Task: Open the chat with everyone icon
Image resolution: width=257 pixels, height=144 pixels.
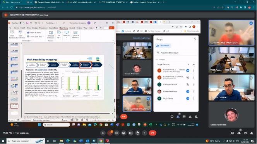Action: (245, 133)
